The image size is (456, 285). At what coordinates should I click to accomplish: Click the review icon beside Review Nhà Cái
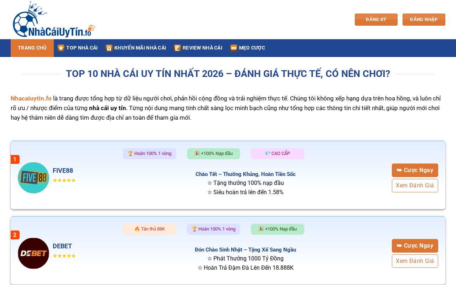(177, 48)
